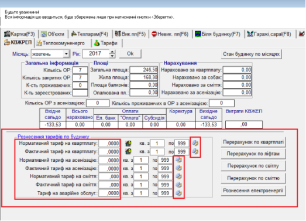Click 'по' 999 field for Фактичний тариф на квартплату

[182, 152]
